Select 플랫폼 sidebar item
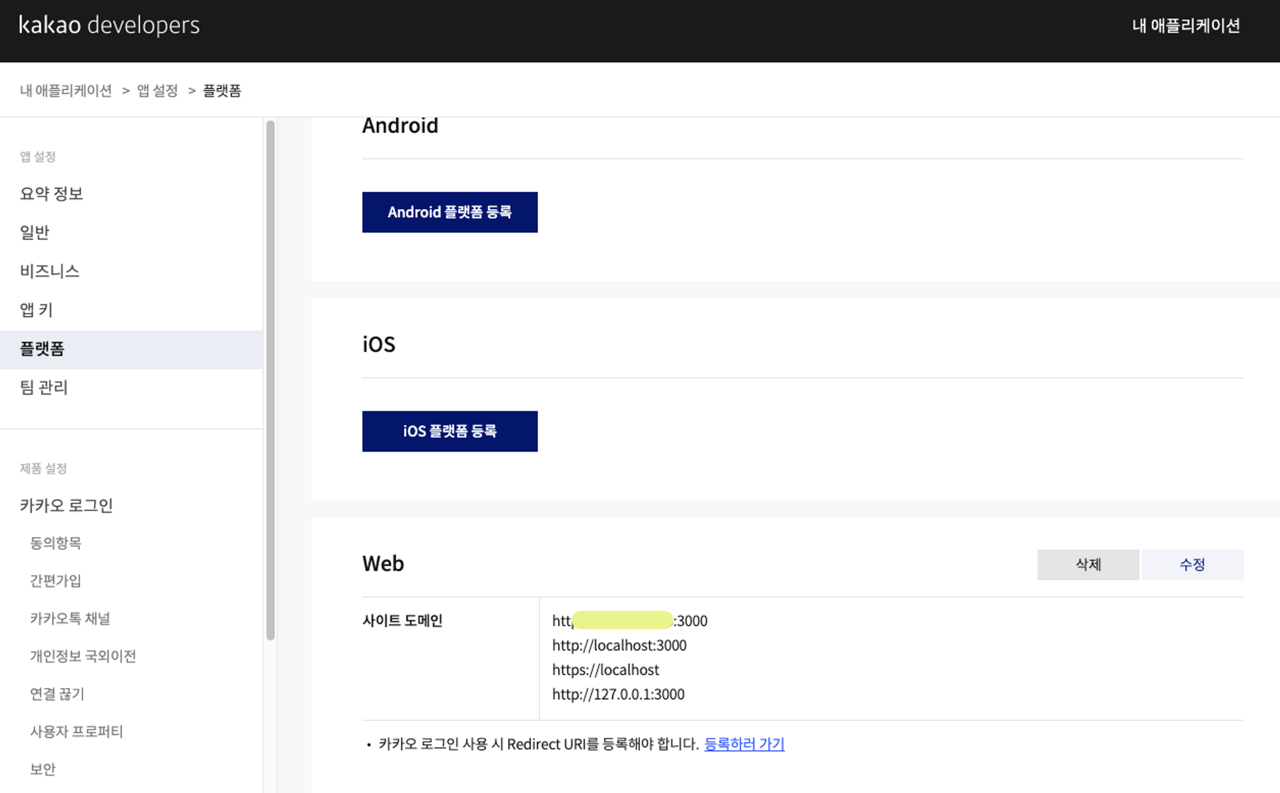Viewport: 1280px width, 793px height. click(x=42, y=349)
